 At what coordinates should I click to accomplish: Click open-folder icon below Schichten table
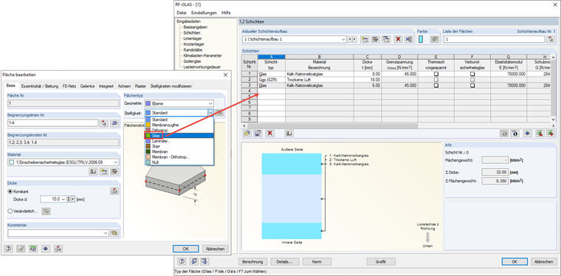tap(247, 133)
